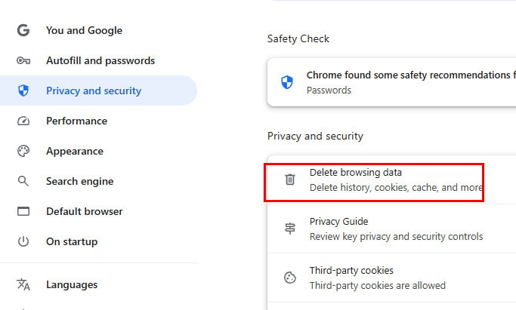Click the Google G icon in sidebar
Screen dimensions: 516x310
[x=23, y=30]
